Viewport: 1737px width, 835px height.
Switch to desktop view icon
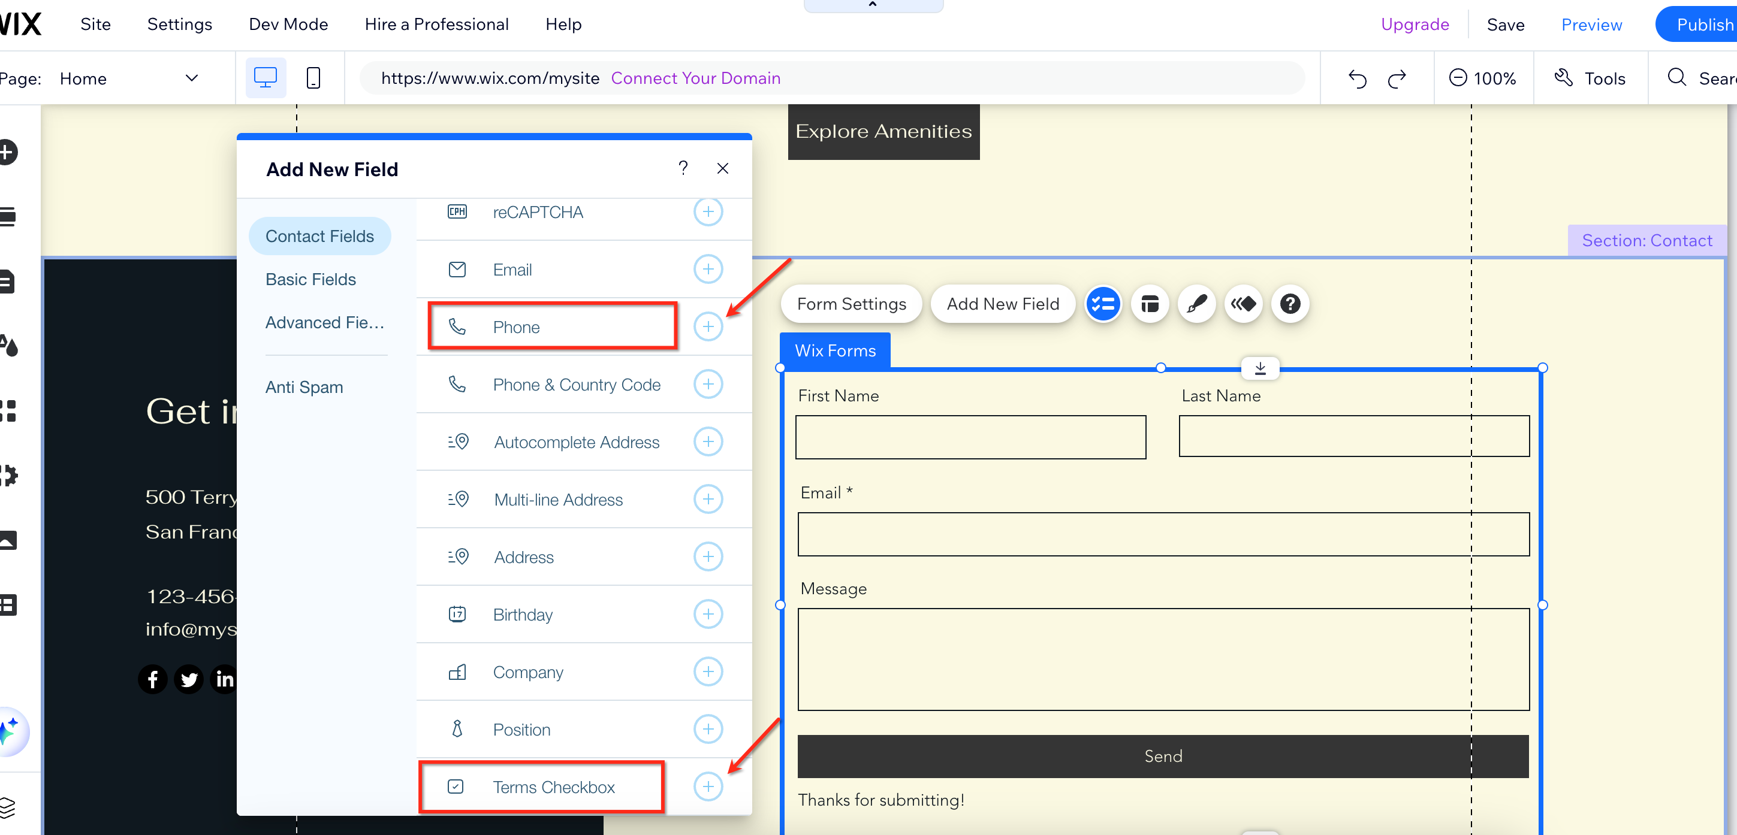(x=266, y=78)
